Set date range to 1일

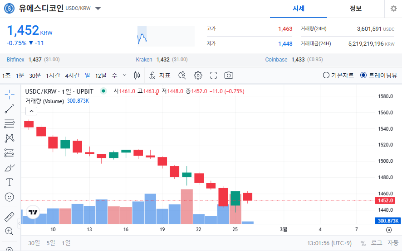point(66,243)
